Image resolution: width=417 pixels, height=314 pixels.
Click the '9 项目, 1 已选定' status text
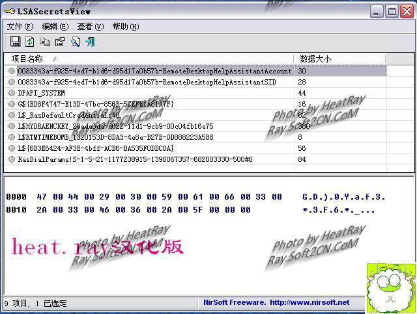click(x=36, y=303)
